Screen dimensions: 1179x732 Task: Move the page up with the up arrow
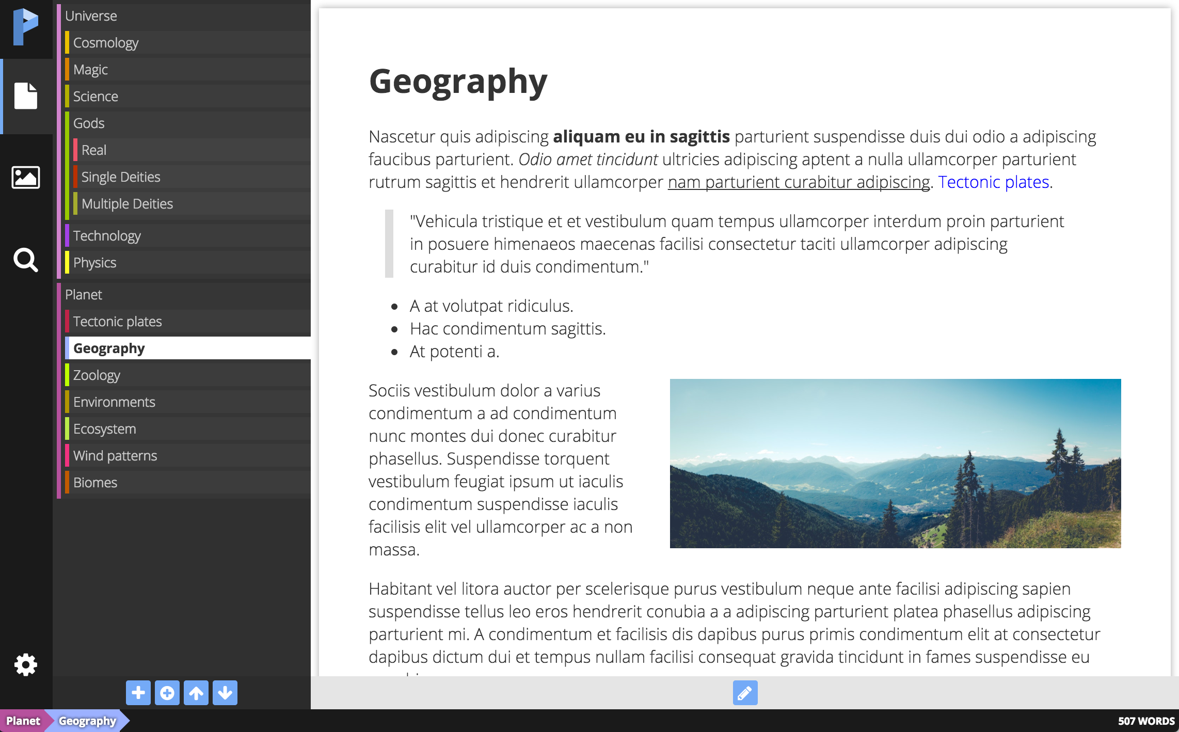(196, 693)
